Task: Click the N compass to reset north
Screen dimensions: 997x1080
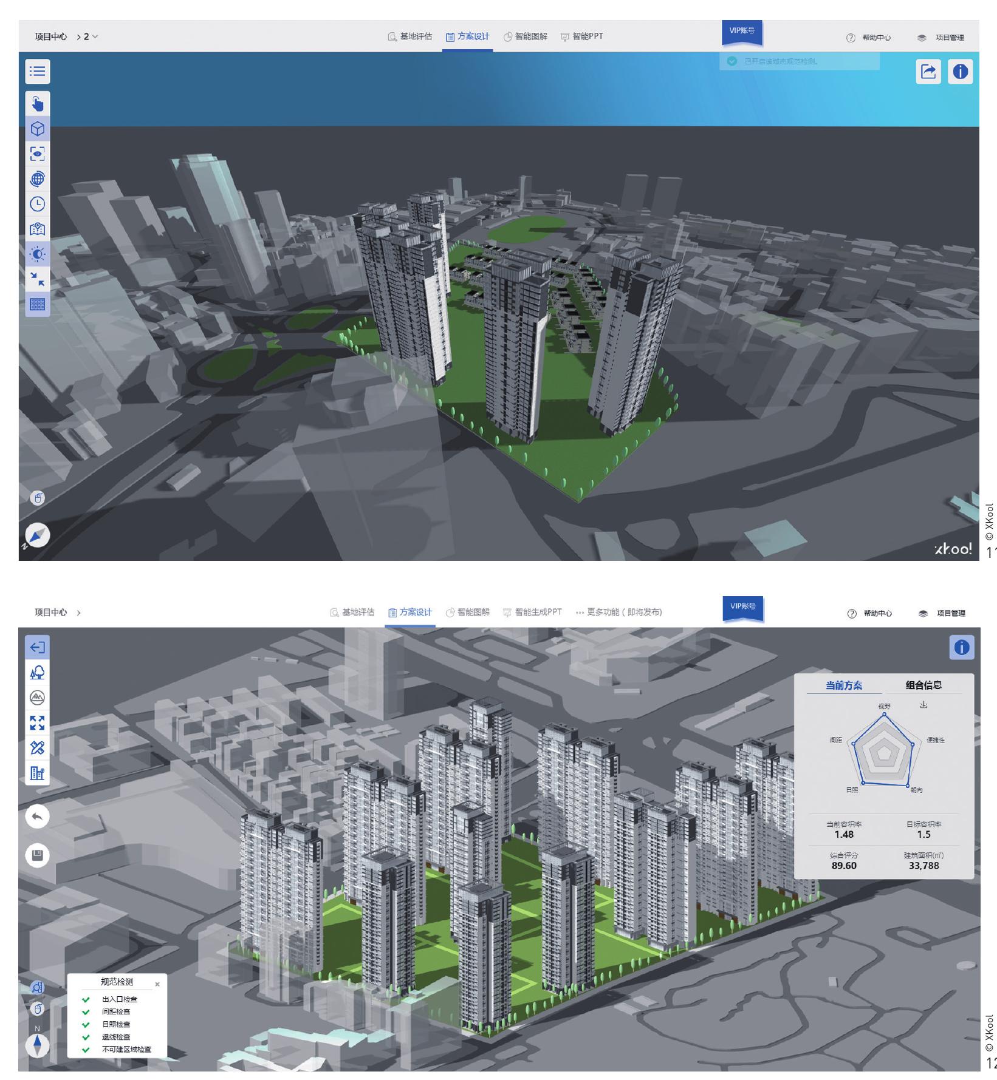Action: 37,1044
